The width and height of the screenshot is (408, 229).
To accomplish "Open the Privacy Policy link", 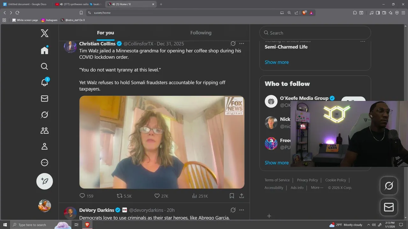I will 307,180.
